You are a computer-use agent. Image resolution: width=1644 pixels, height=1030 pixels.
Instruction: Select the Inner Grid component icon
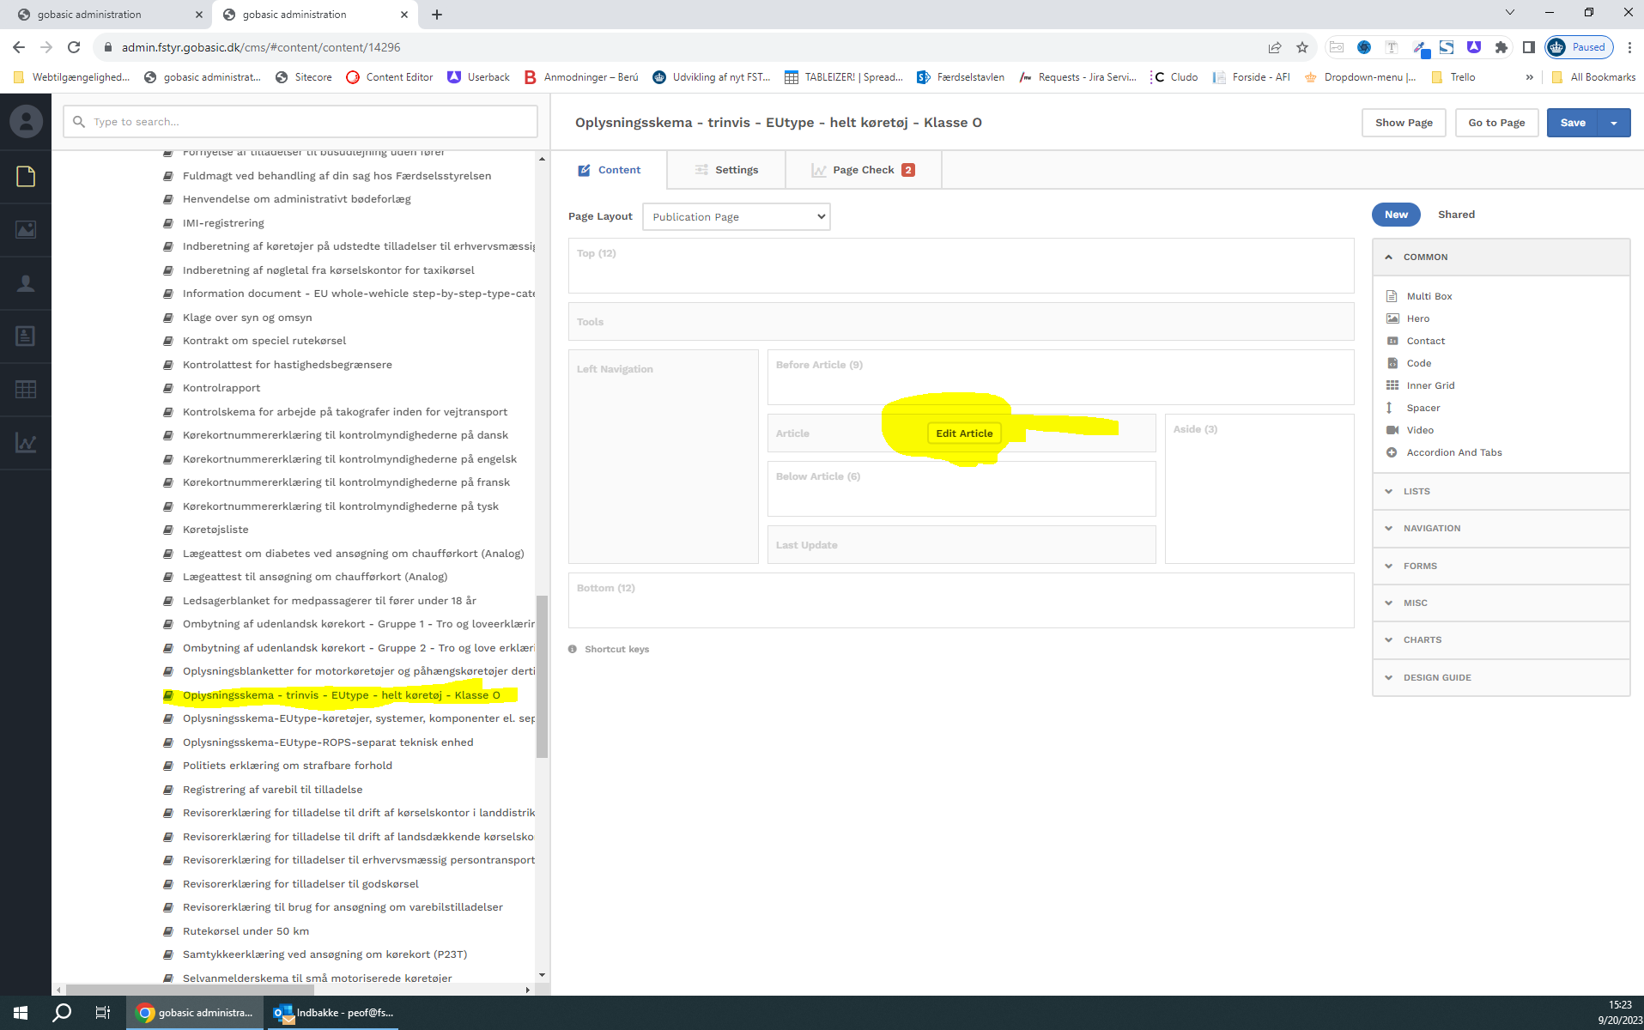coord(1392,385)
